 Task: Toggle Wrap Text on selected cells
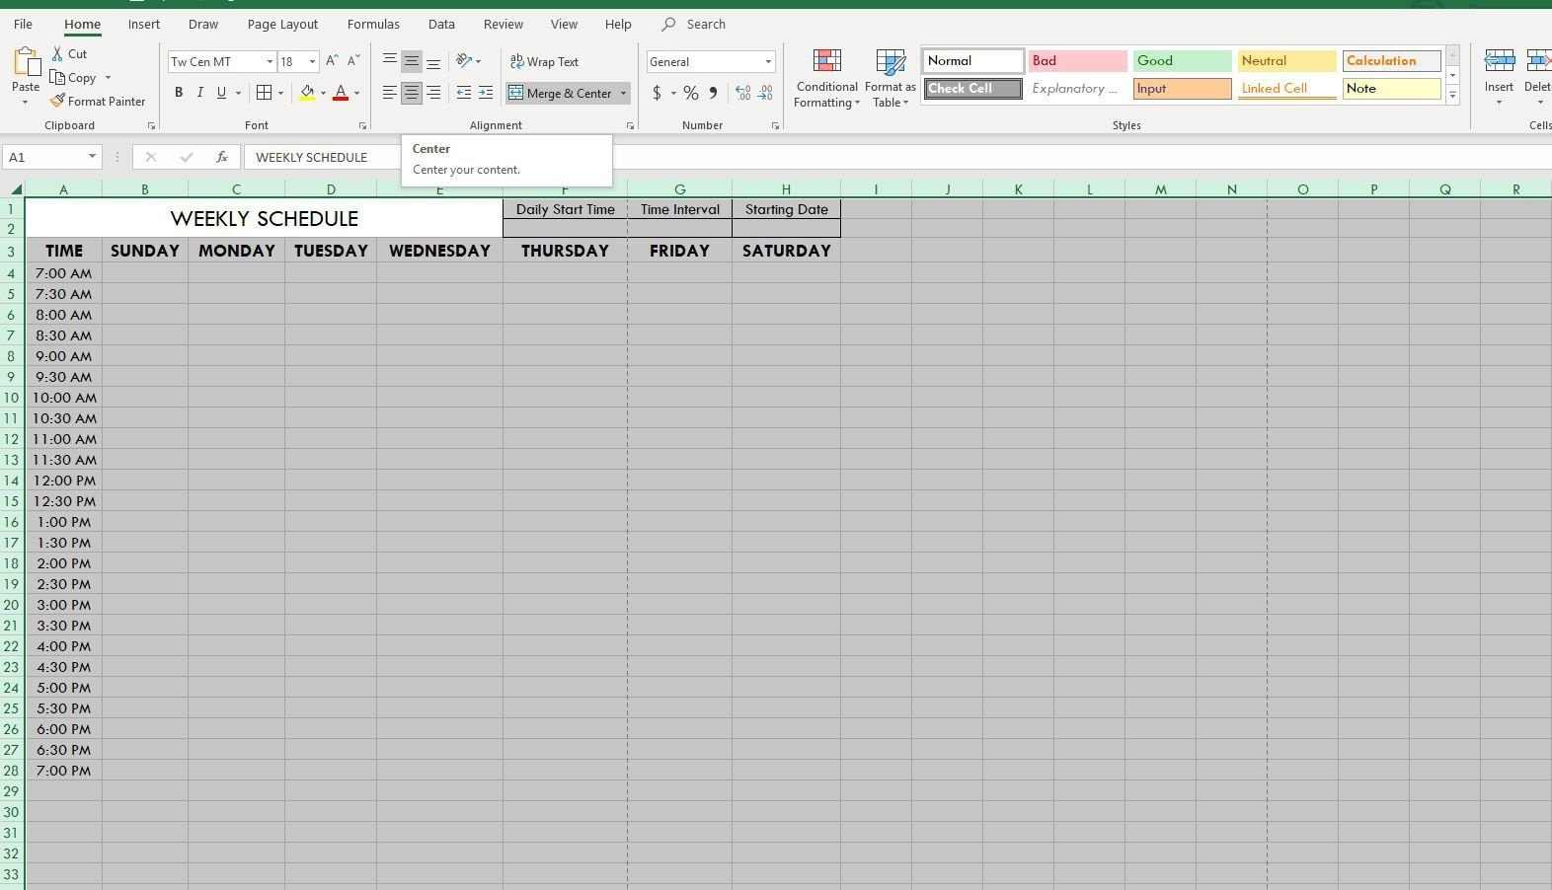tap(544, 61)
